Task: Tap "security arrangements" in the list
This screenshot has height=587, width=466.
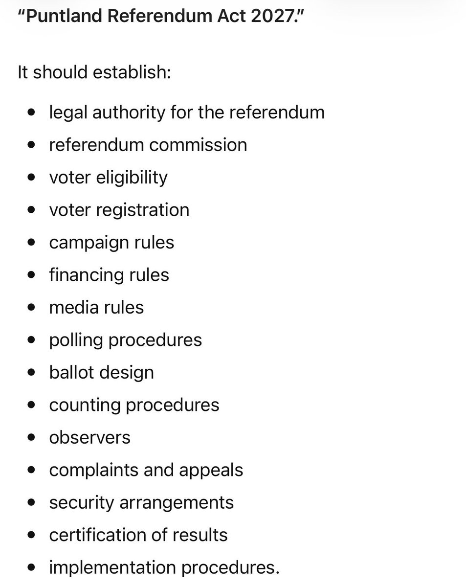Action: coord(141,502)
